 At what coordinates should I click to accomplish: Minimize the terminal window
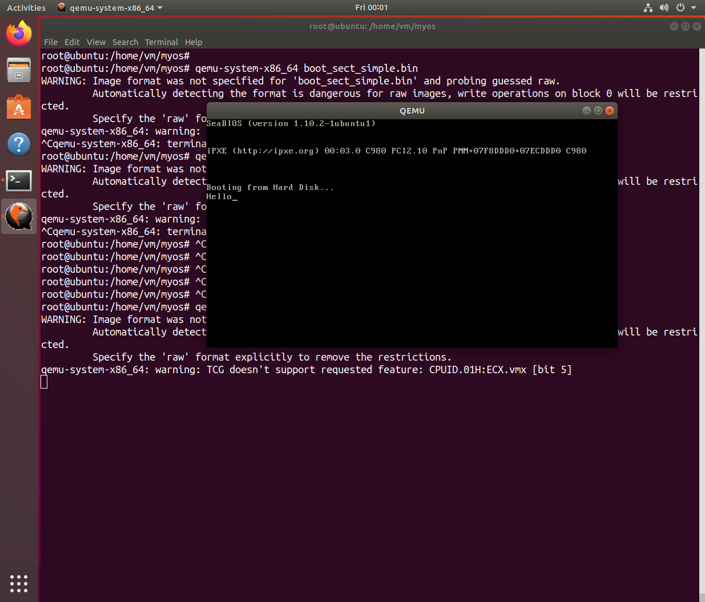(674, 26)
